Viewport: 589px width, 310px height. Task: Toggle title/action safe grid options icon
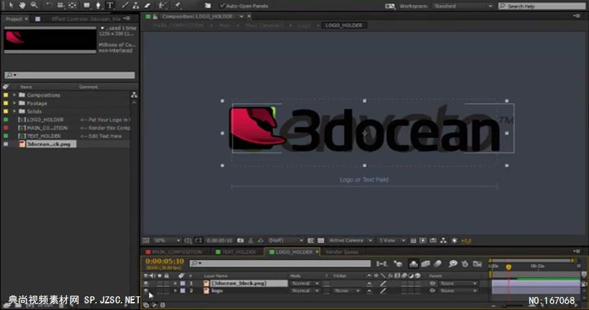click(x=188, y=241)
